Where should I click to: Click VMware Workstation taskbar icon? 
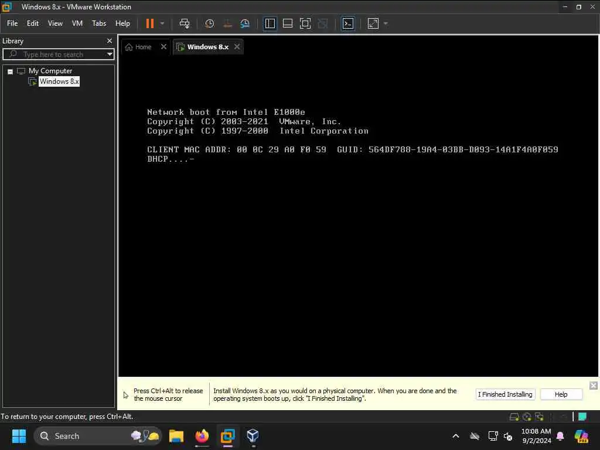coord(228,436)
